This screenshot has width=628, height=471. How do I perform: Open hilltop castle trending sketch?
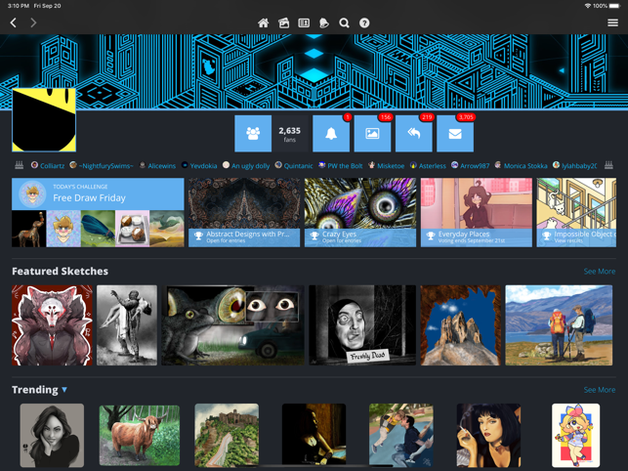coord(227,435)
